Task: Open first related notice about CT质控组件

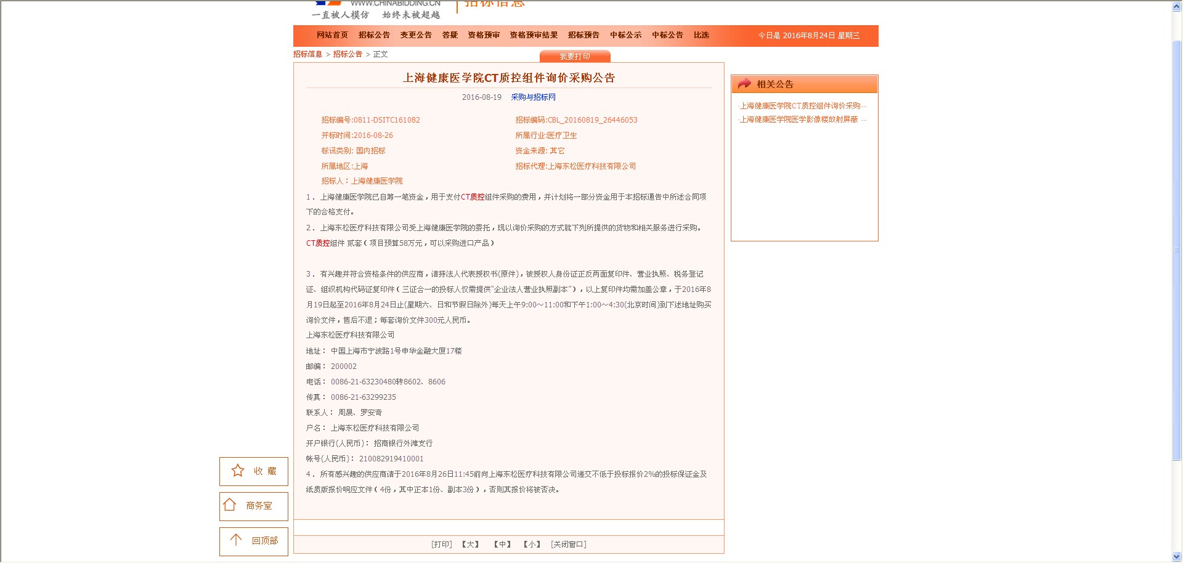Action: 802,106
